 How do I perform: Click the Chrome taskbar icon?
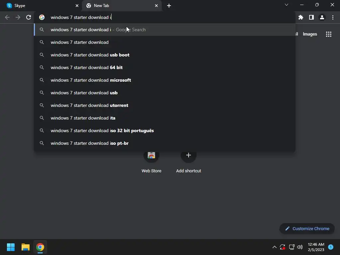(40, 247)
